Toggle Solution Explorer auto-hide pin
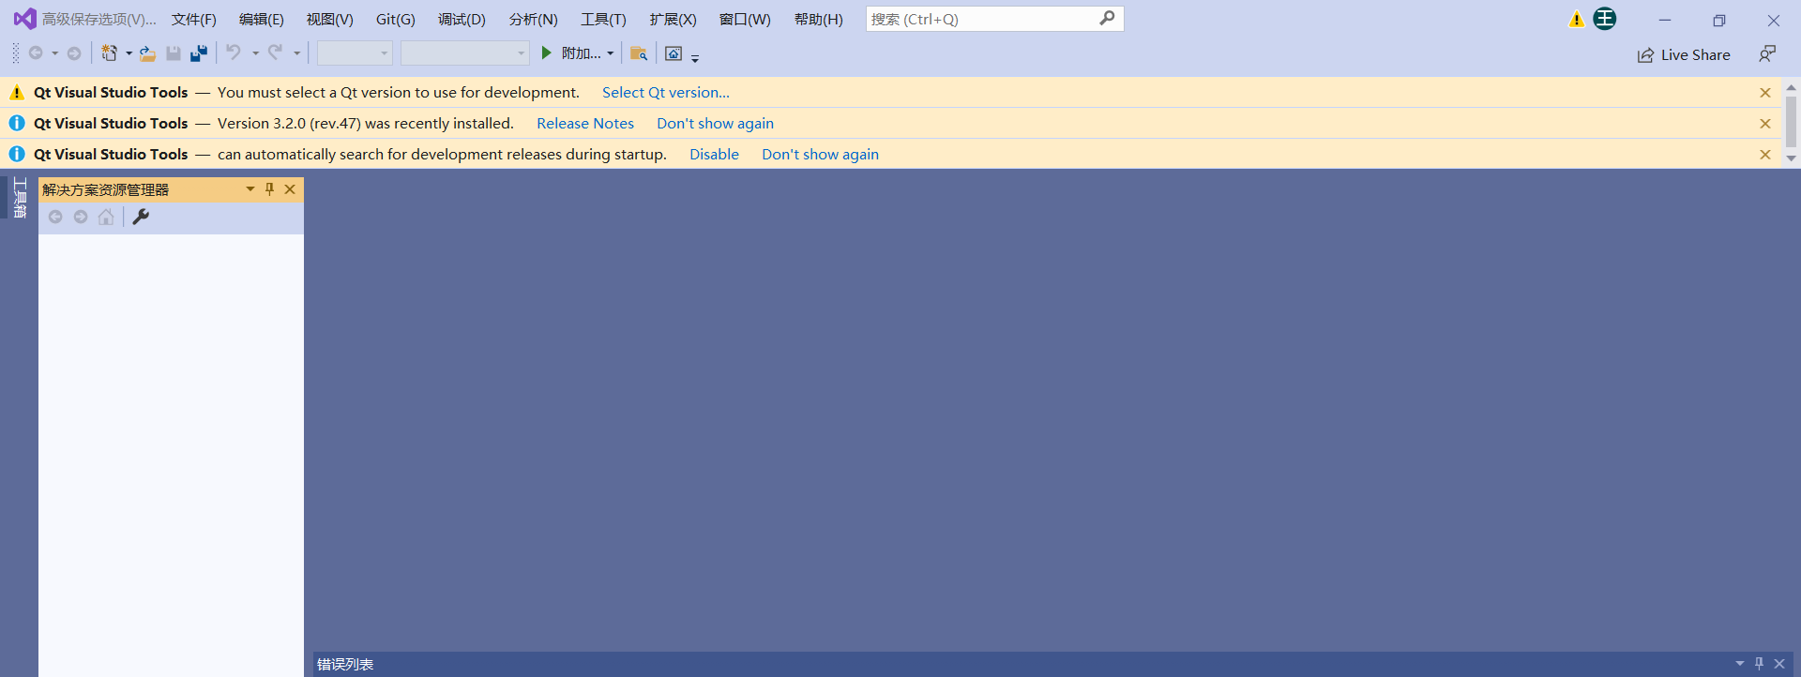Viewport: 1801px width, 677px height. [x=269, y=189]
